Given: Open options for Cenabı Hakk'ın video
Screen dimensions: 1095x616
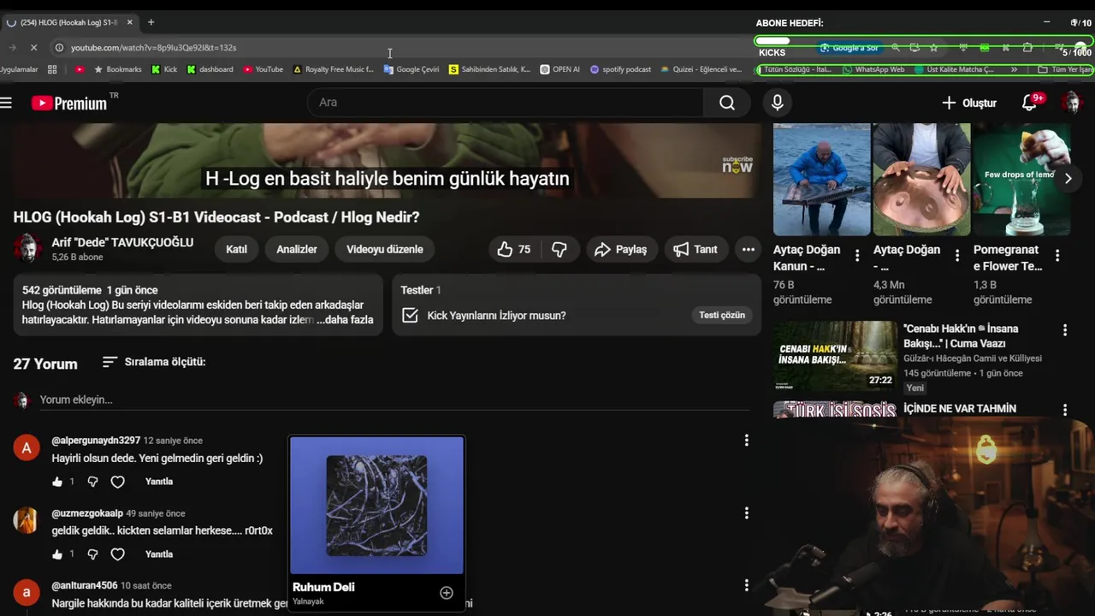Looking at the screenshot, I should point(1065,330).
